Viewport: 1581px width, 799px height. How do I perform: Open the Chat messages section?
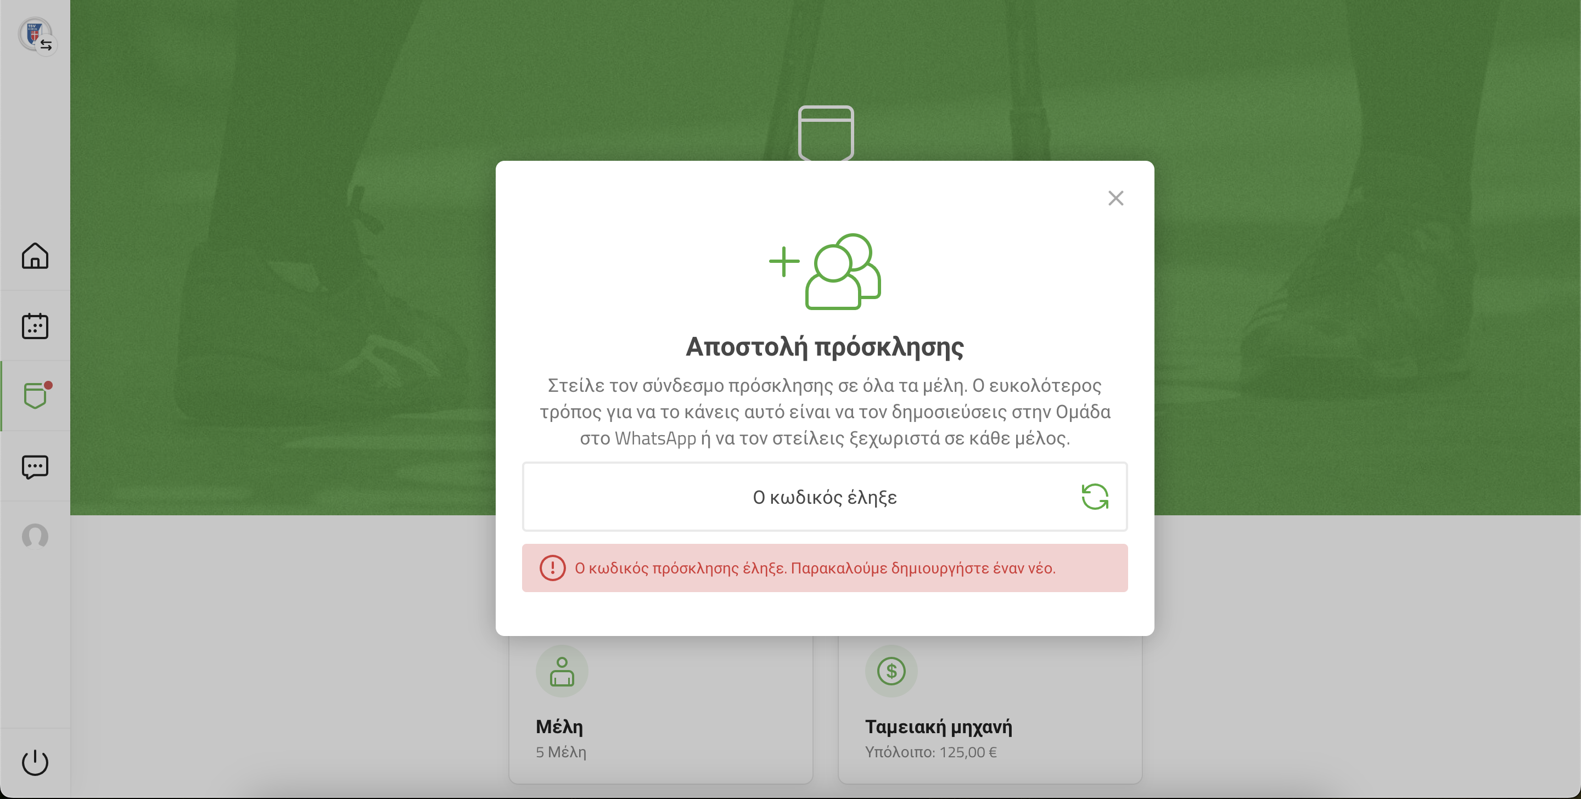[x=35, y=466]
